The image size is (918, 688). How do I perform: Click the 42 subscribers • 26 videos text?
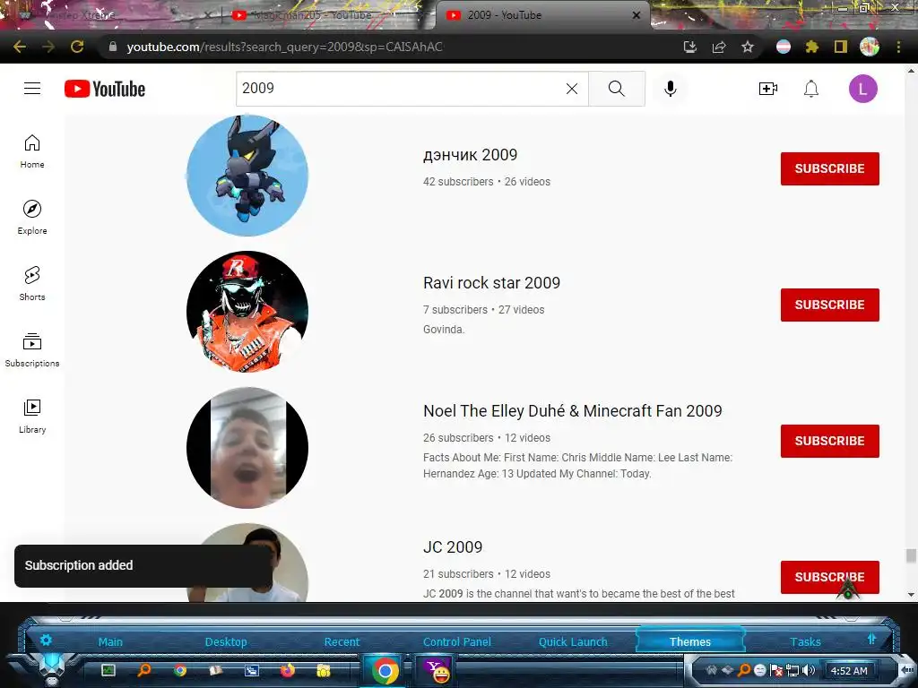[x=487, y=182]
